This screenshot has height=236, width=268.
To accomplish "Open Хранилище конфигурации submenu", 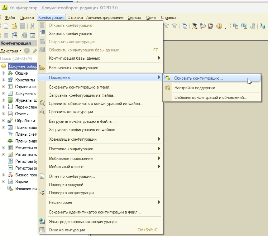I will pyautogui.click(x=100, y=139).
